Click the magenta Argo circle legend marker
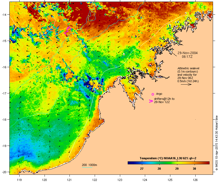The image size is (220, 182). pos(153,94)
